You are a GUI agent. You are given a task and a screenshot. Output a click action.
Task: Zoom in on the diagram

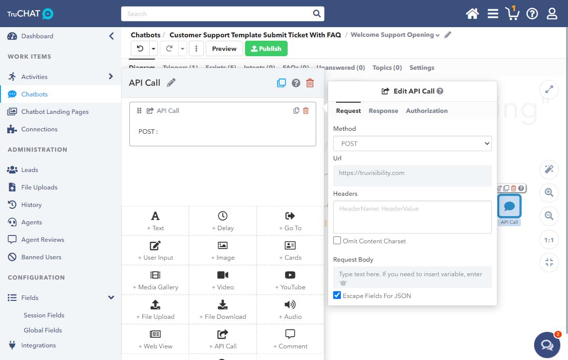[549, 192]
